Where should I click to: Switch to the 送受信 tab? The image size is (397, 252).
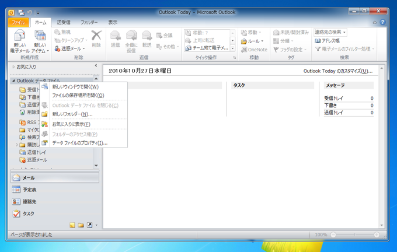click(x=63, y=22)
